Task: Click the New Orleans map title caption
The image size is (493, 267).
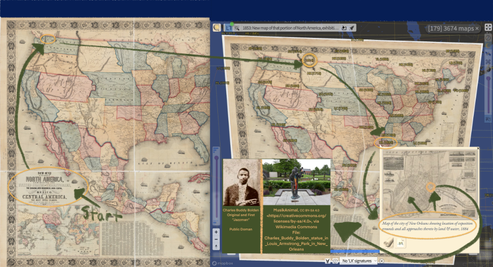Action: 427,226
